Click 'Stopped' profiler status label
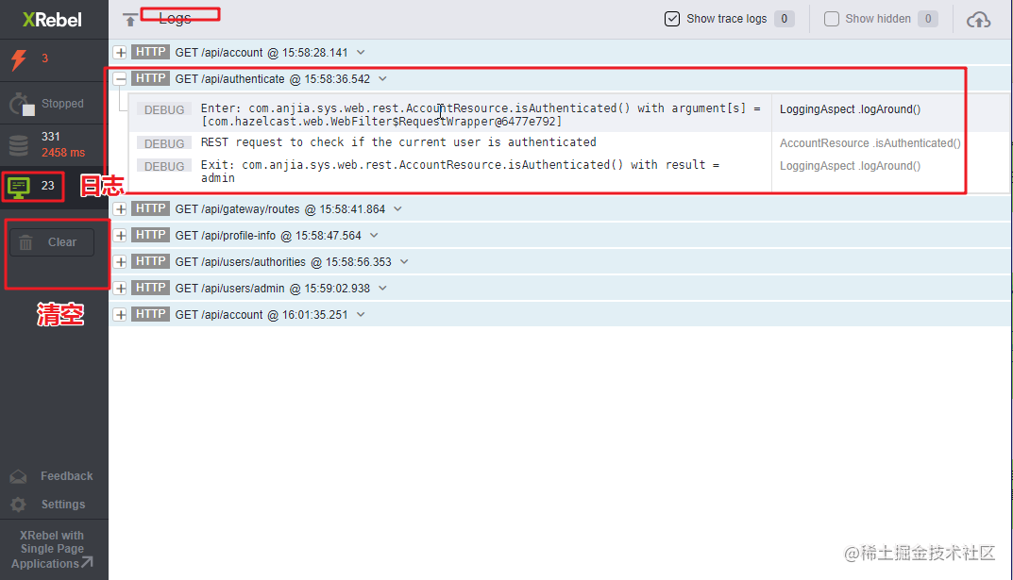 62,103
